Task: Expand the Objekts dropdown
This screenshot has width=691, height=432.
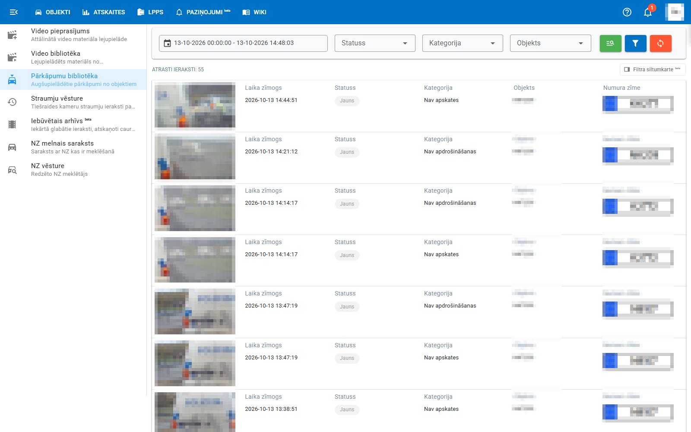Action: point(550,43)
